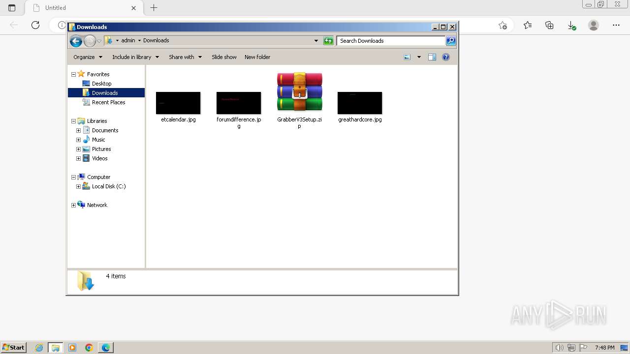Click the Action Center flag icon
The height and width of the screenshot is (354, 630).
[583, 348]
